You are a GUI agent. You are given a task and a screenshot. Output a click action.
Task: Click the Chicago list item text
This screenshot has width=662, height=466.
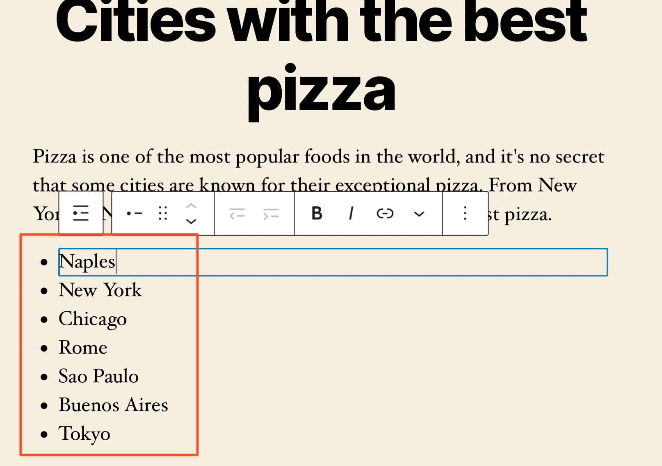(93, 319)
